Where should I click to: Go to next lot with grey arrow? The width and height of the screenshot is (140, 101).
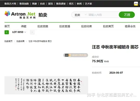coord(32,32)
